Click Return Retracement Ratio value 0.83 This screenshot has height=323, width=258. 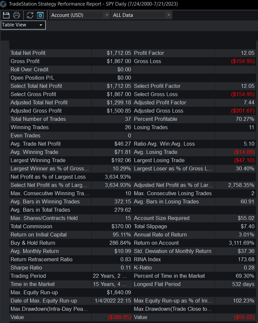point(126,259)
